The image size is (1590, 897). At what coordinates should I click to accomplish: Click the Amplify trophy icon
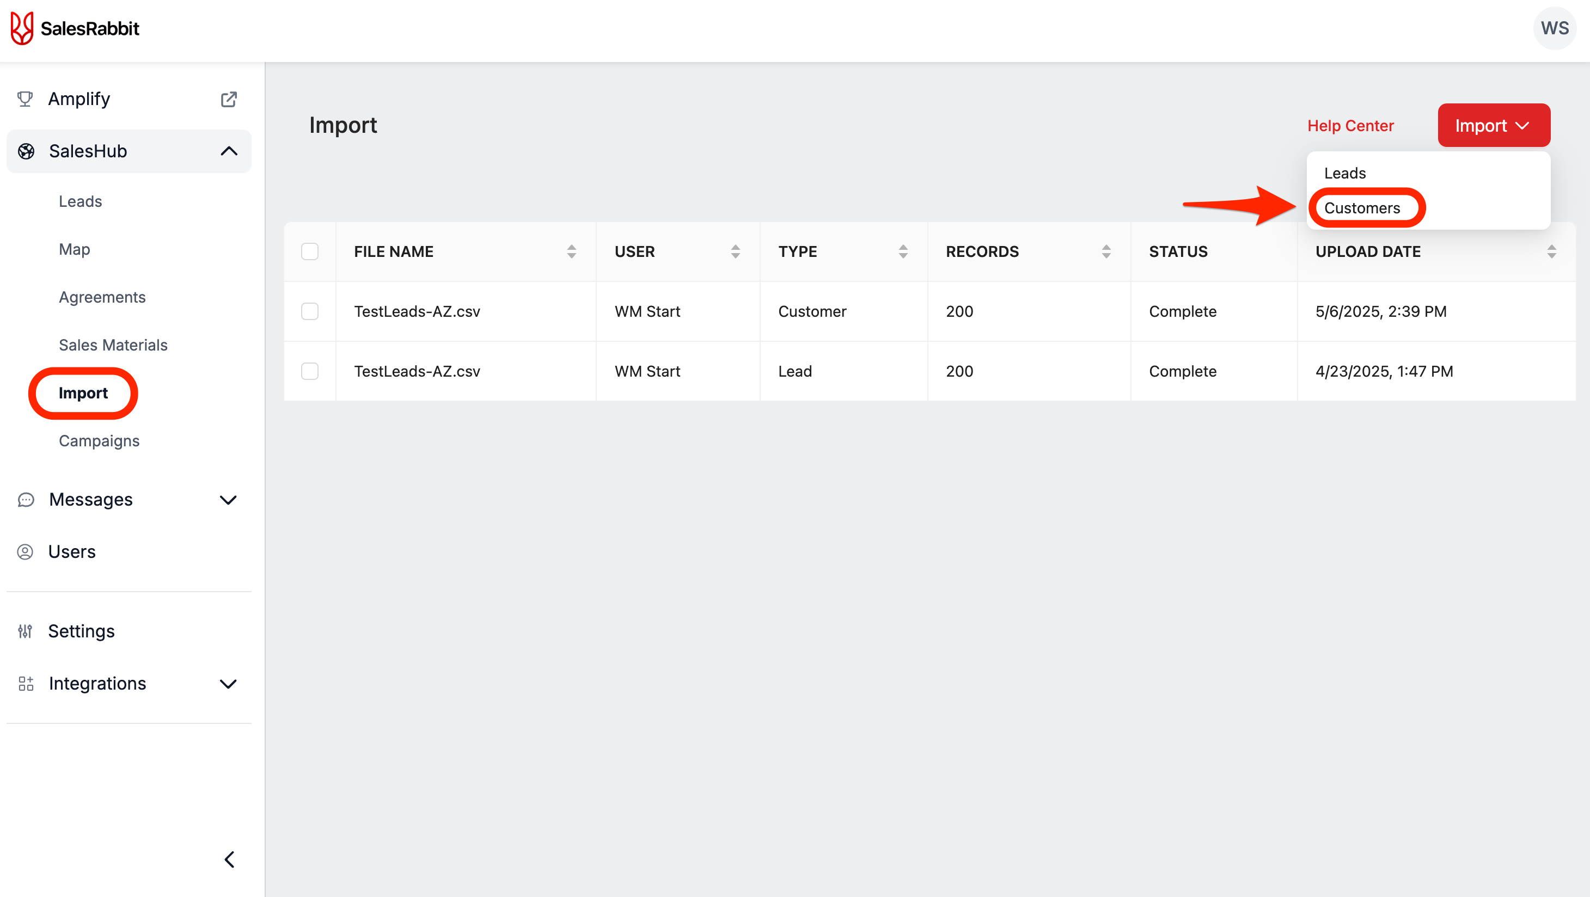[x=25, y=99]
